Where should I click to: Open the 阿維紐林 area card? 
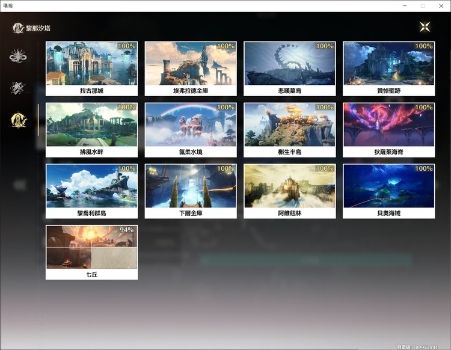click(x=290, y=191)
